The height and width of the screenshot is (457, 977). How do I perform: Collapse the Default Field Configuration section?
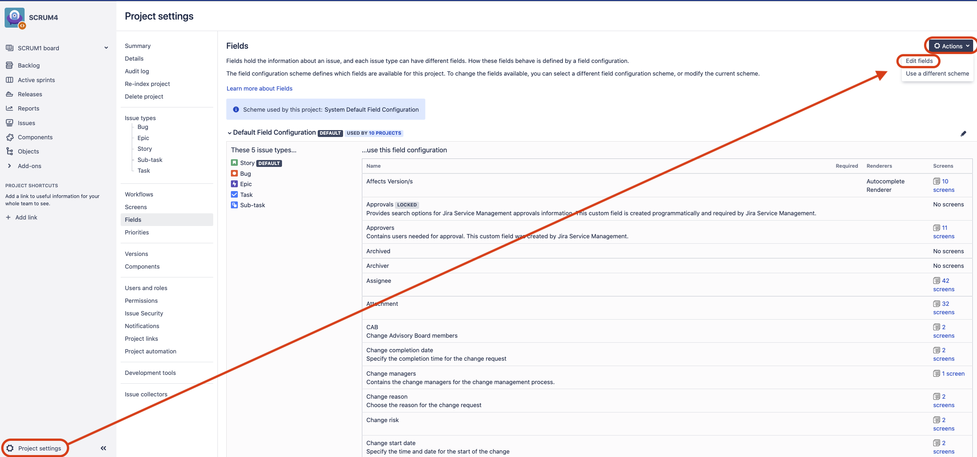click(229, 133)
